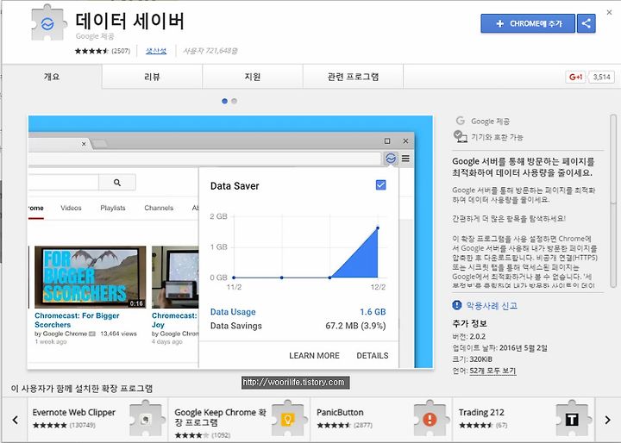
Task: Click the Google Keep lightbulb puzzle icon
Action: point(288,419)
